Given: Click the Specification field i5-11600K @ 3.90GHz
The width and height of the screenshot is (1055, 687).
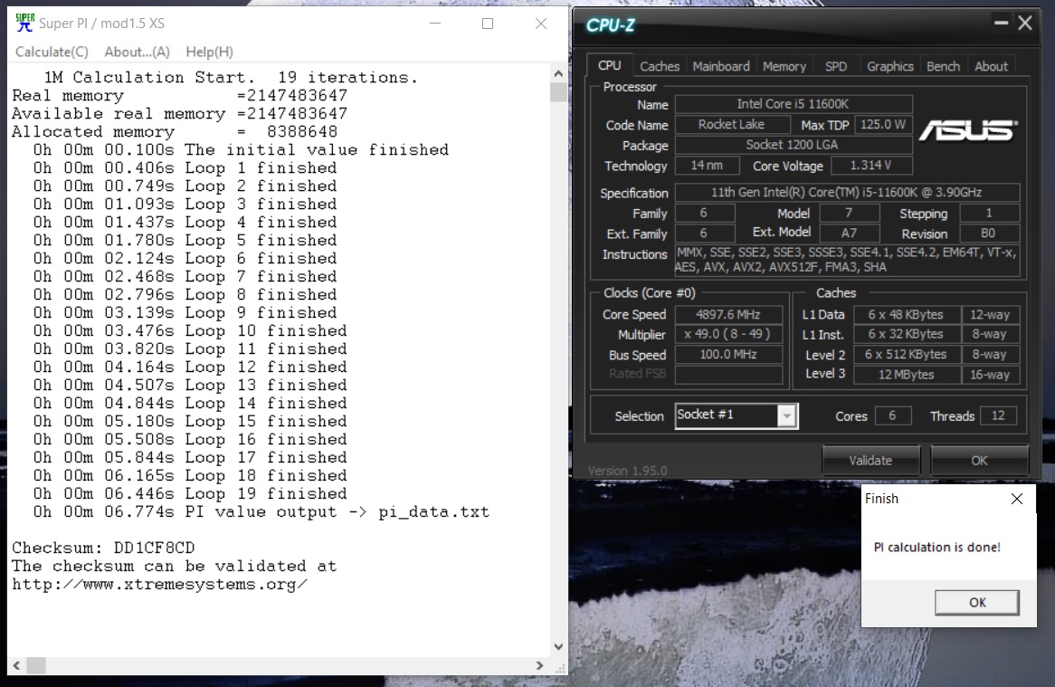Looking at the screenshot, I should pyautogui.click(x=847, y=193).
